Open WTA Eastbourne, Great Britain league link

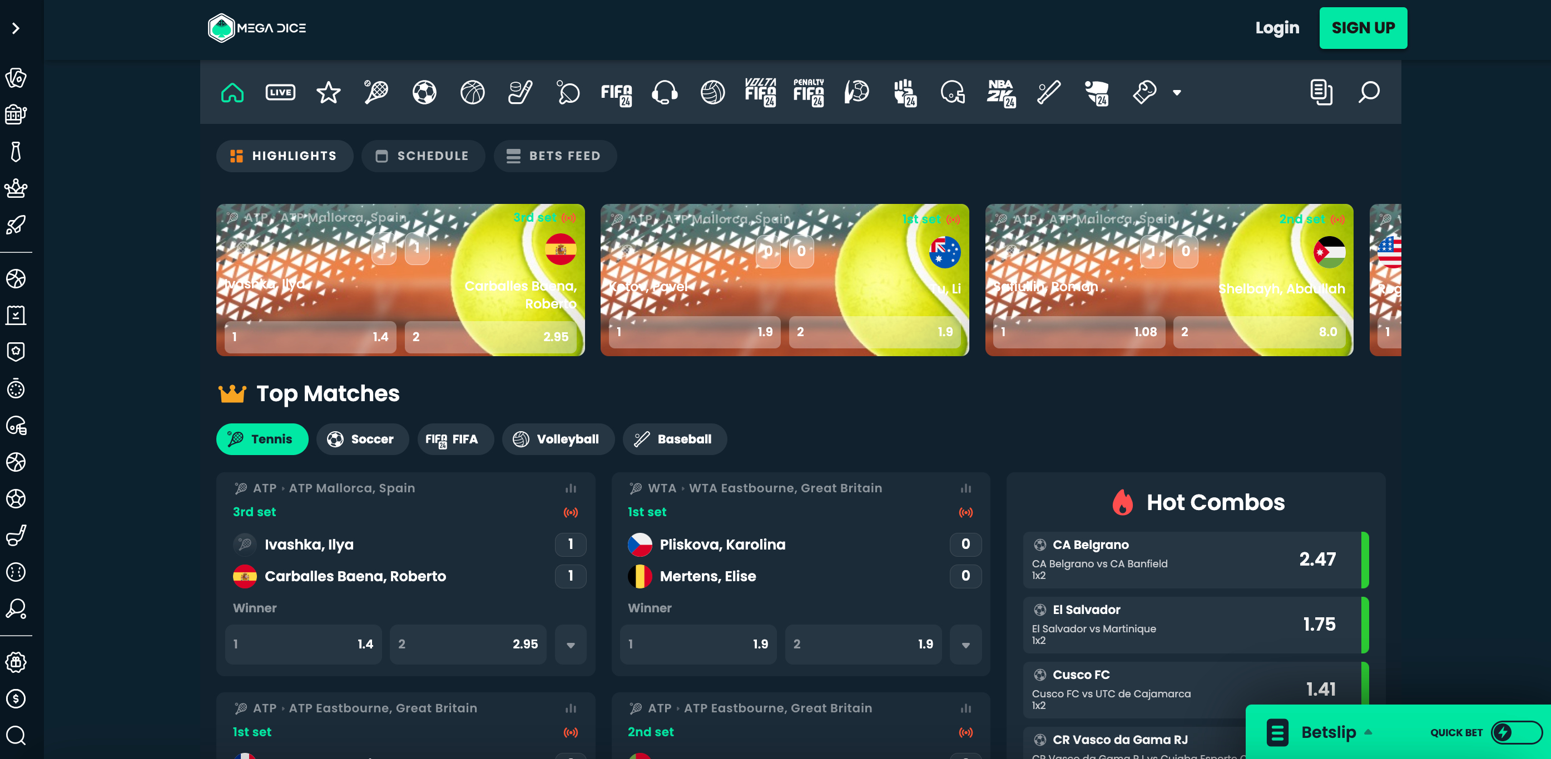point(785,488)
